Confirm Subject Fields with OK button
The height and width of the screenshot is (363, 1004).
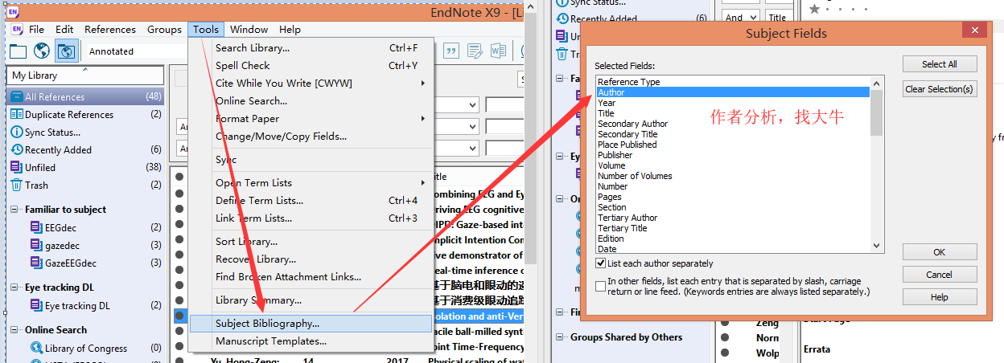click(x=940, y=252)
